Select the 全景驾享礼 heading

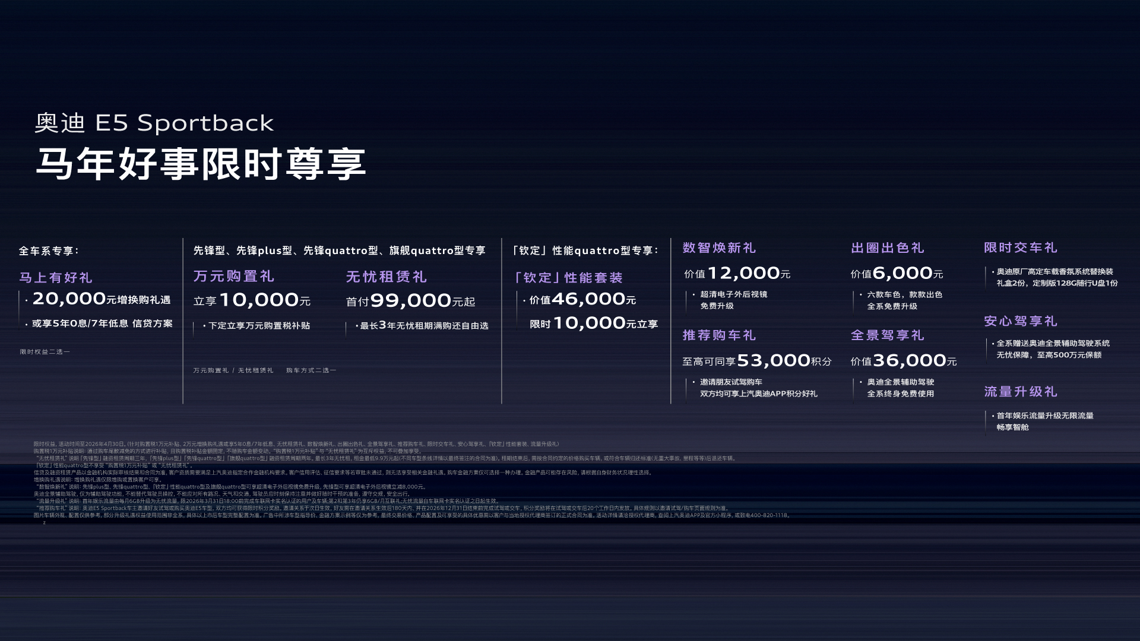(888, 335)
